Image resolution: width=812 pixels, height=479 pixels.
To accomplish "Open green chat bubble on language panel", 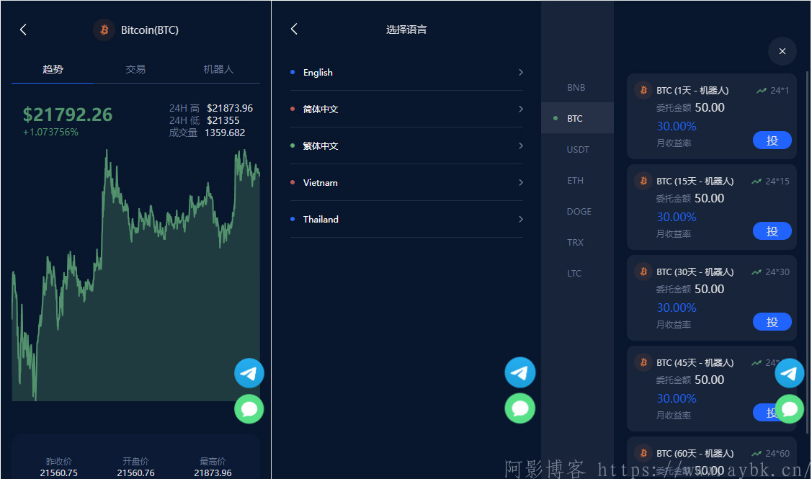I will click(520, 408).
